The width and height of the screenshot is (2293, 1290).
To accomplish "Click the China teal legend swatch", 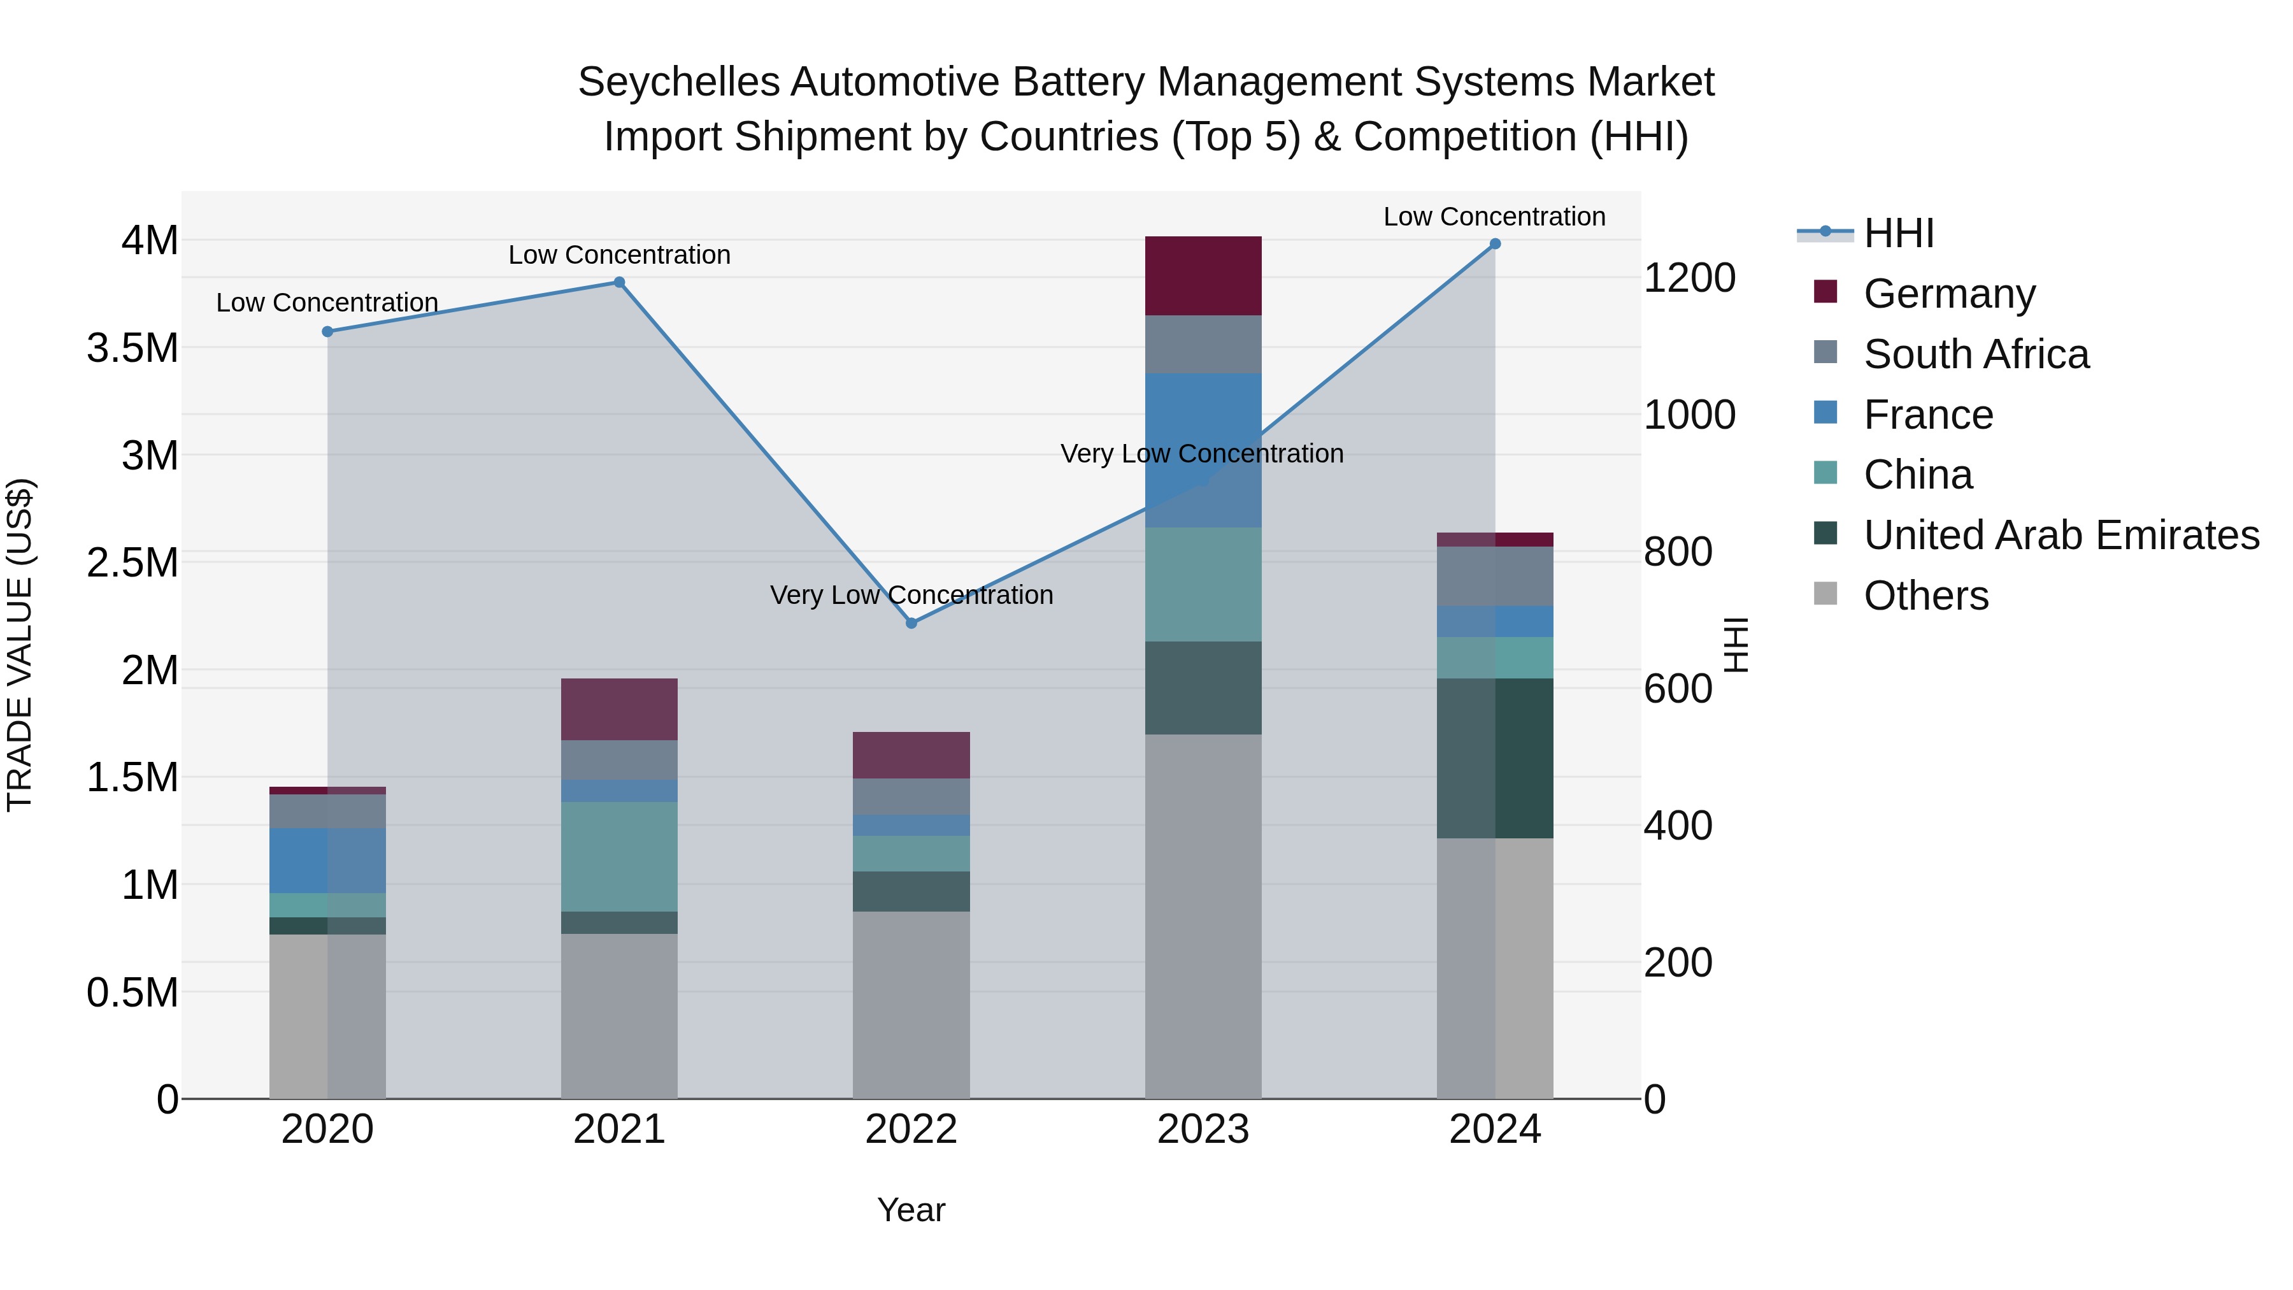I will click(1825, 473).
